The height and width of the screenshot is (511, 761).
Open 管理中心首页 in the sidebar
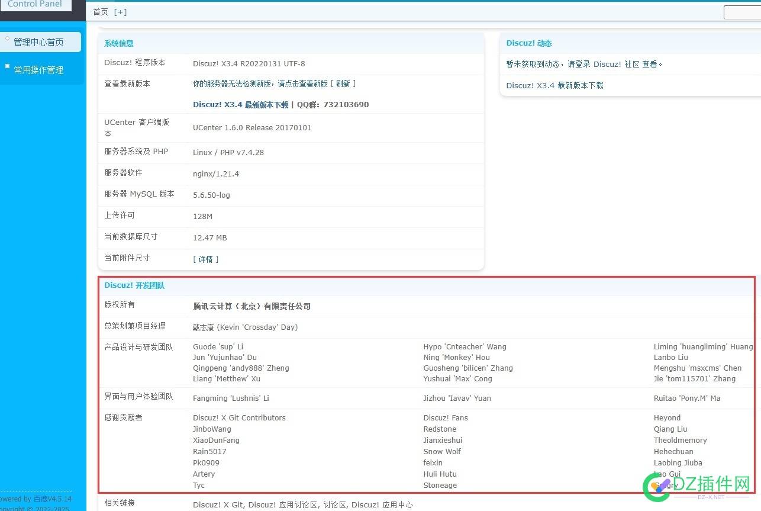pos(38,42)
